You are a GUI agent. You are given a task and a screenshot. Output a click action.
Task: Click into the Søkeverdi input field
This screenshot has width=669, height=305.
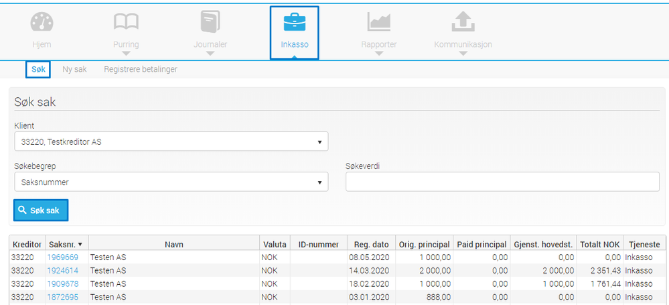[503, 182]
